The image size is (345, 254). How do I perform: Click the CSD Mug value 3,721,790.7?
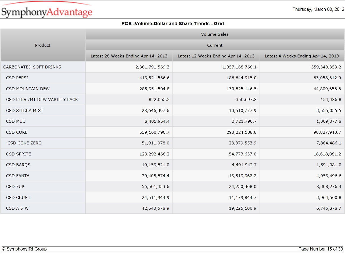(x=244, y=121)
